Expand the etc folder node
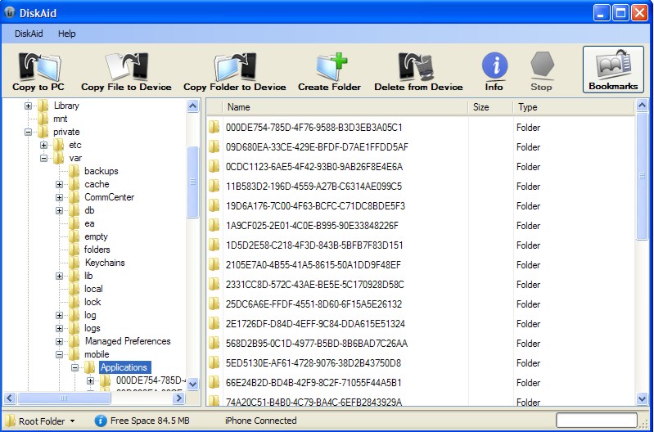This screenshot has height=432, width=654. click(44, 145)
